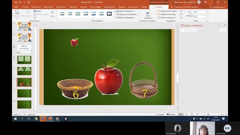
Task: Click the Обітнути crop tool
Action: (x=190, y=14)
